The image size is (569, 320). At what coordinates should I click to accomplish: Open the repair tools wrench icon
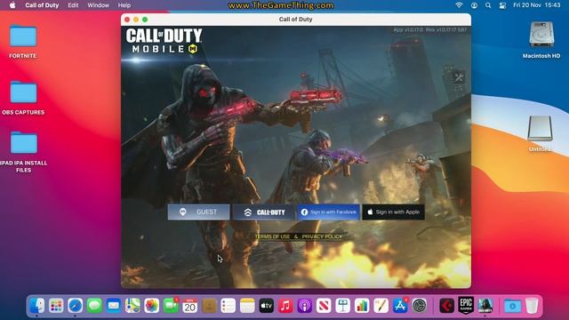(459, 77)
